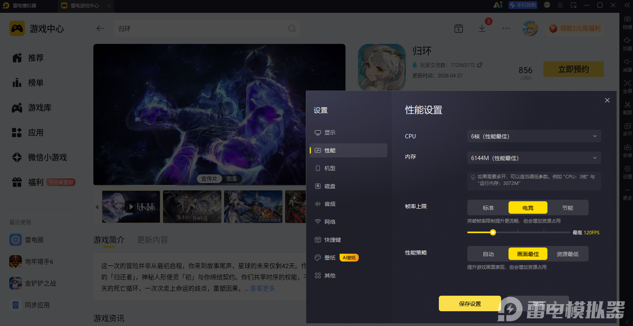Screen dimensions: 633x326
Task: Open the 壁纸 settings section
Action: tap(330, 258)
